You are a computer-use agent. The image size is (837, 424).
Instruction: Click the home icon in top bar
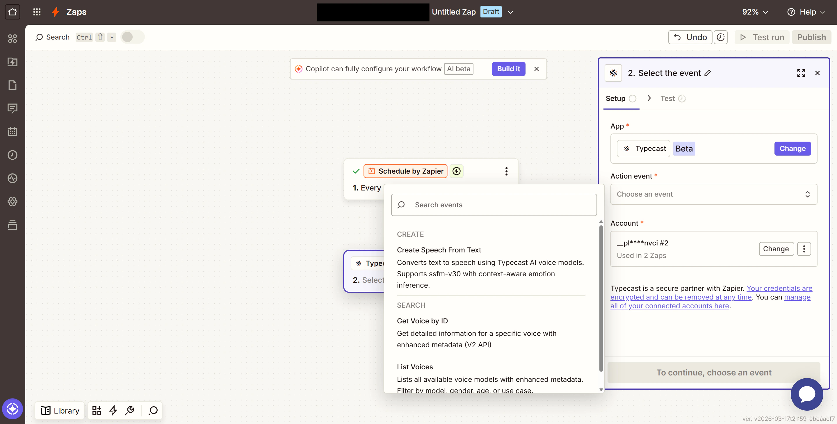12,12
